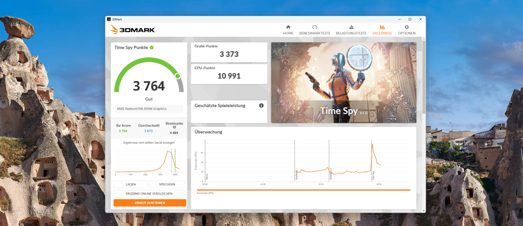Open 'Ergebnisse vom selben Gerät anzeigen' link

click(x=149, y=142)
